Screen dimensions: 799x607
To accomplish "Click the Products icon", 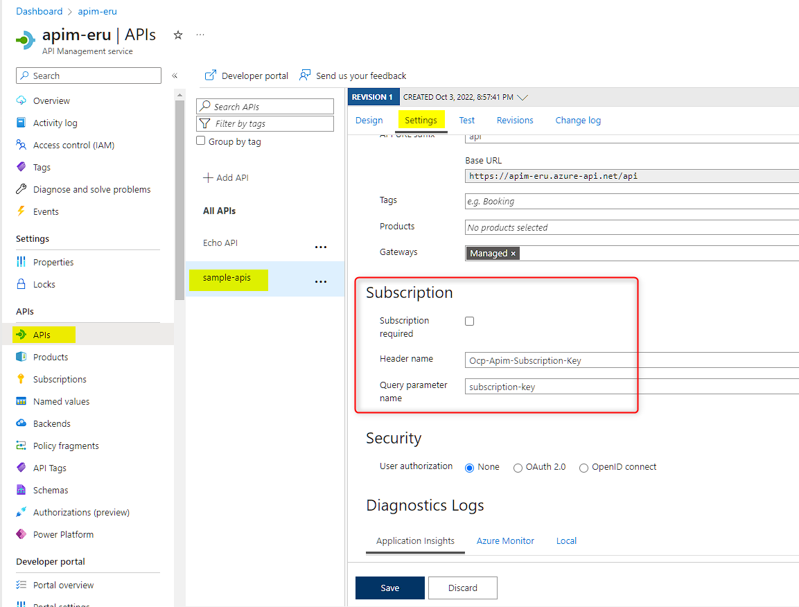I will pyautogui.click(x=21, y=357).
